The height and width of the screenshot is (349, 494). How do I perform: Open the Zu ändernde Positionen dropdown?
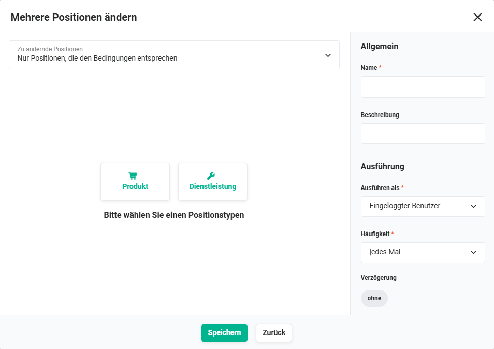coord(174,55)
